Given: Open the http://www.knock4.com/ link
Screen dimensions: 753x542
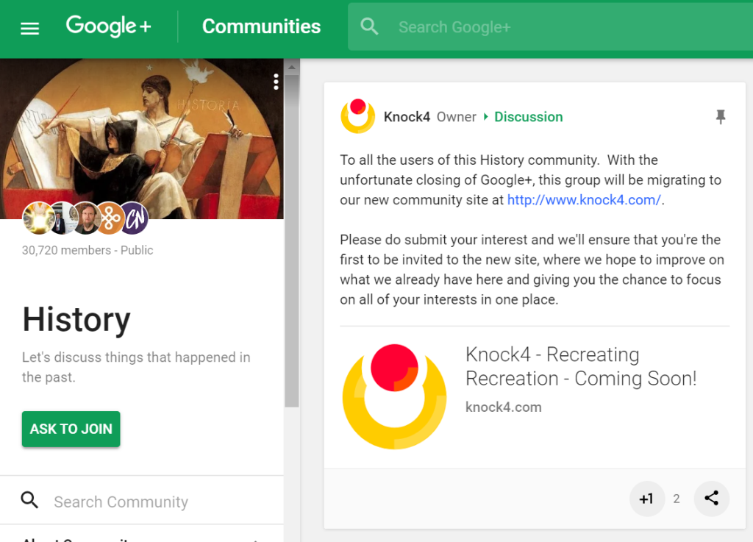Looking at the screenshot, I should [x=584, y=200].
